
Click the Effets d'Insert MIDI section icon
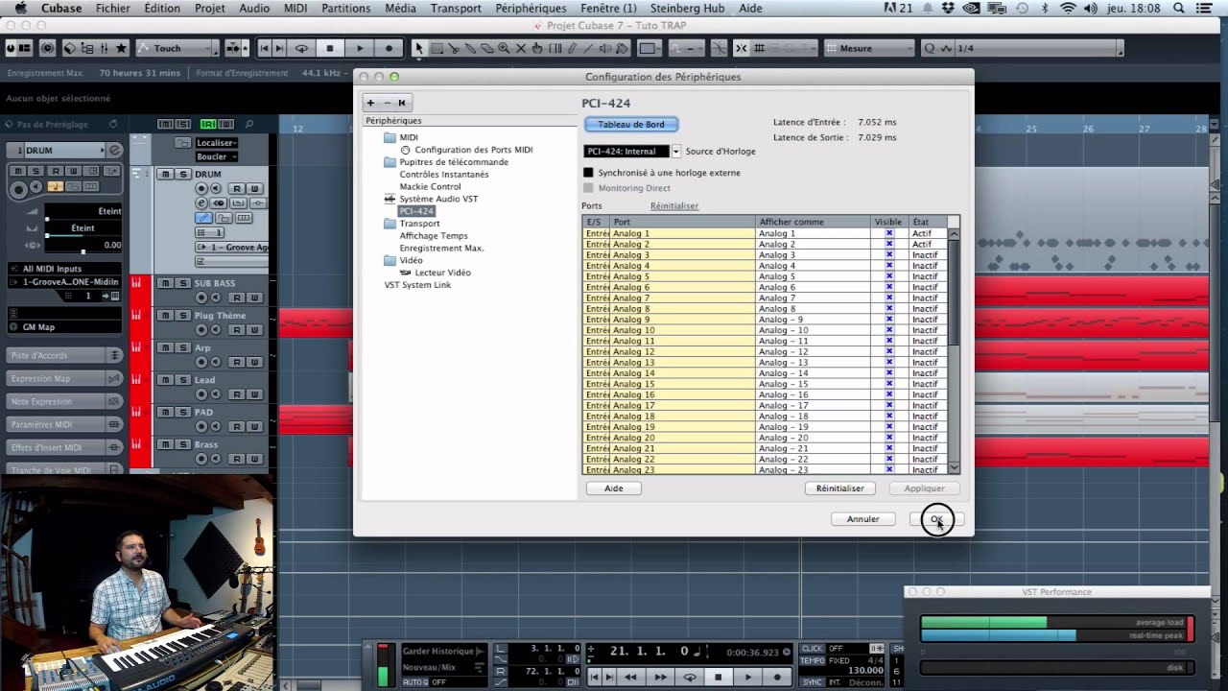click(x=114, y=447)
